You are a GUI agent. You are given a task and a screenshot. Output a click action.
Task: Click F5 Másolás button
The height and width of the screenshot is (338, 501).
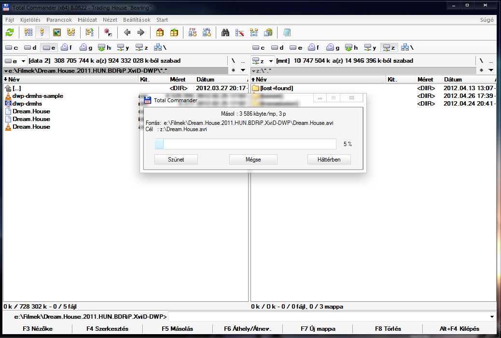177,329
